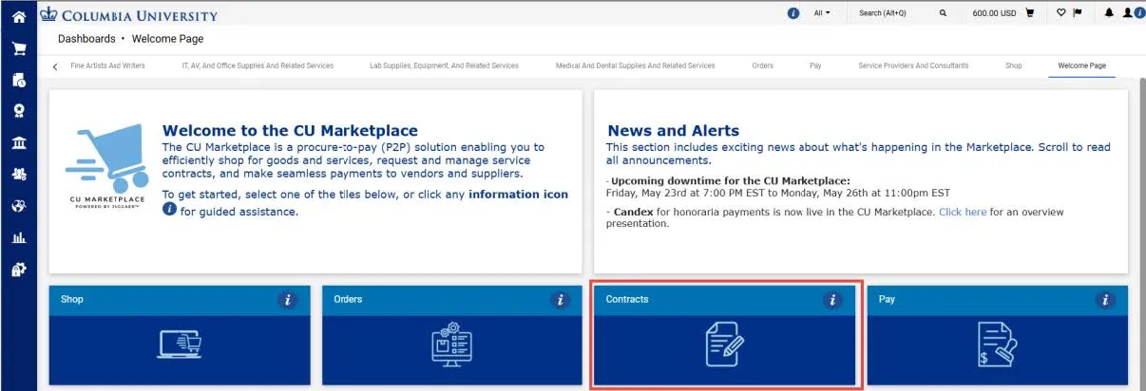Click the 'Welcome Page' breadcrumb text
Viewport: 1146px width, 391px height.
167,39
